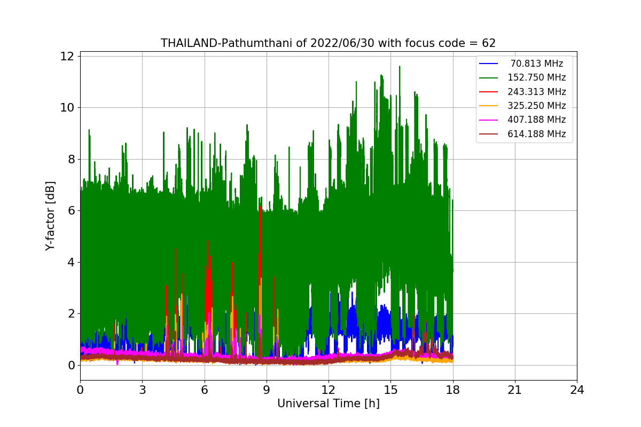Click the x-axis tick label 21
Screen dimensions: 641x427
(515, 390)
